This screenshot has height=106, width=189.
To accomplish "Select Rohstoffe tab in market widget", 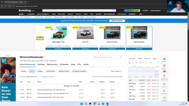I will tap(147, 59).
